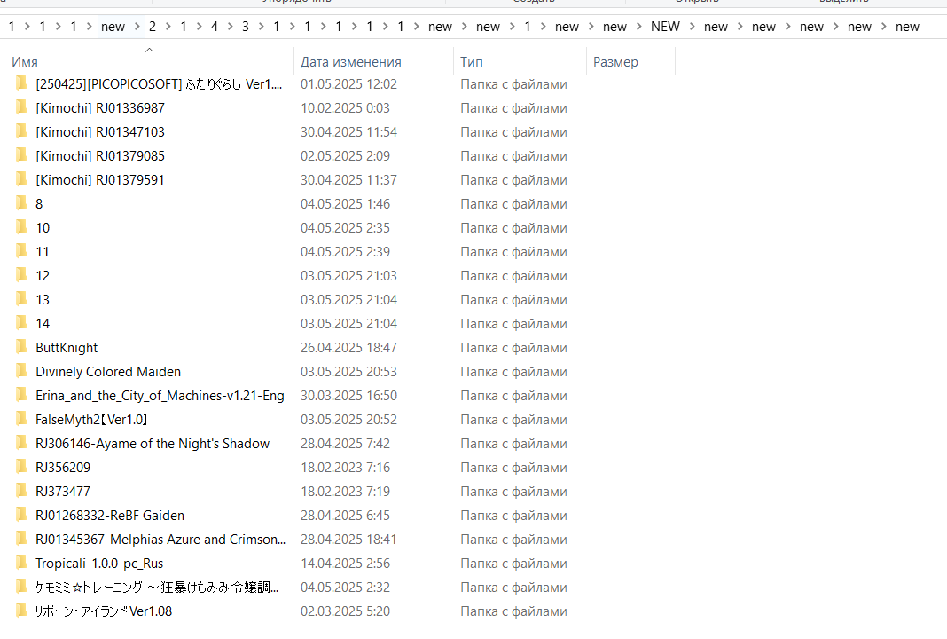The width and height of the screenshot is (947, 639).
Task: Select the RJ356209 folder icon
Action: coord(21,467)
